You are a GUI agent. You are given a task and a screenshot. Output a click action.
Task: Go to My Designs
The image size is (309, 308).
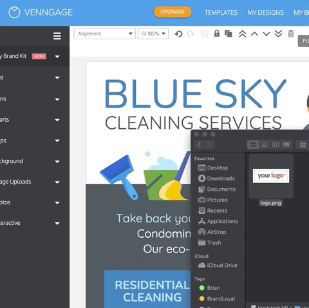coord(265,12)
